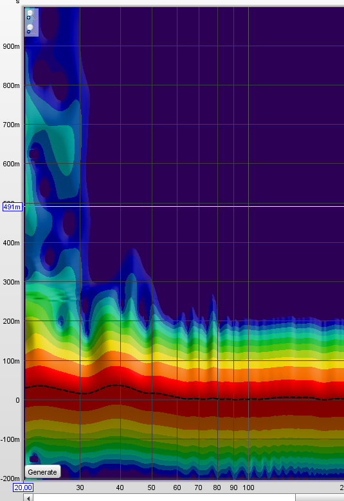Click the 70 frequency axis label
The image size is (344, 501).
tap(199, 488)
